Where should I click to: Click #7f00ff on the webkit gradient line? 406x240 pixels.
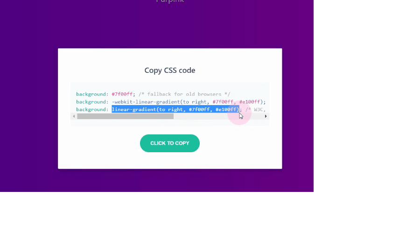coord(223,102)
